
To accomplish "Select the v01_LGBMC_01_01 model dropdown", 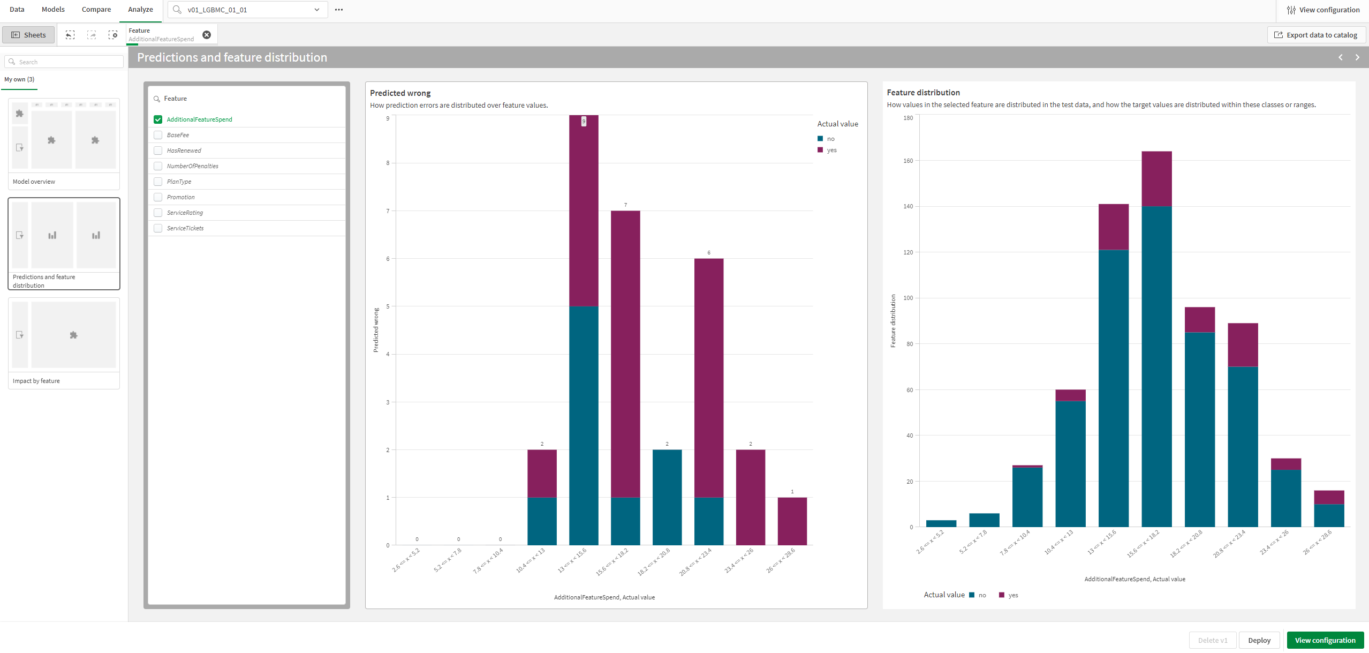I will click(248, 11).
